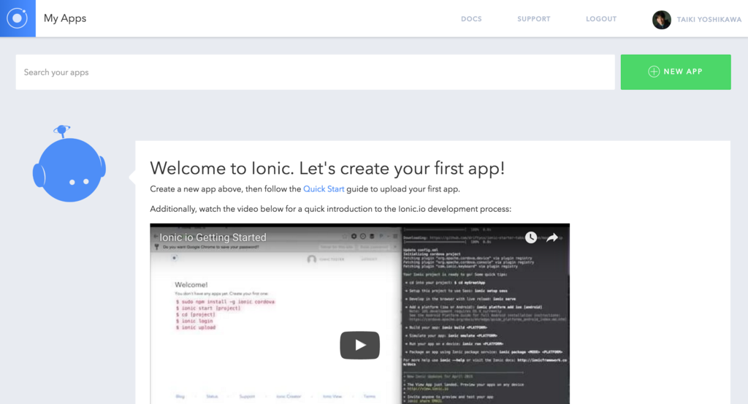Click the Ionic logo icon
Image resolution: width=748 pixels, height=404 pixels.
pyautogui.click(x=18, y=18)
